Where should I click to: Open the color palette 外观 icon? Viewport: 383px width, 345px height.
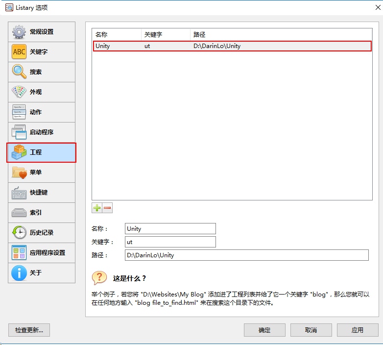coord(19,92)
